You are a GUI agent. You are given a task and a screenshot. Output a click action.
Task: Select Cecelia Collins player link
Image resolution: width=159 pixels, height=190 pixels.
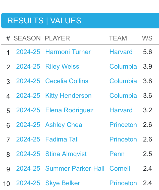[x=67, y=81]
